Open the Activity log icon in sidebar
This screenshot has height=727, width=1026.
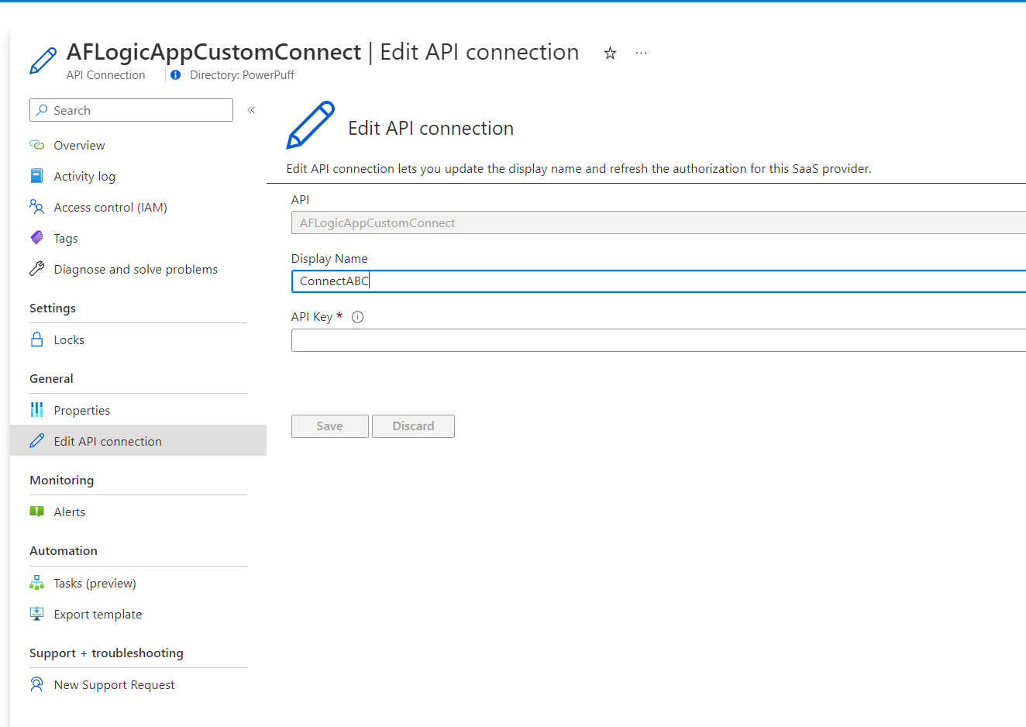point(36,176)
